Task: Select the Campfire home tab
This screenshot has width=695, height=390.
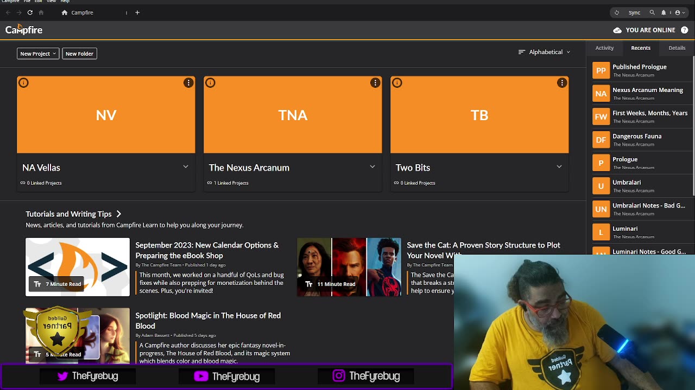Action: point(83,12)
